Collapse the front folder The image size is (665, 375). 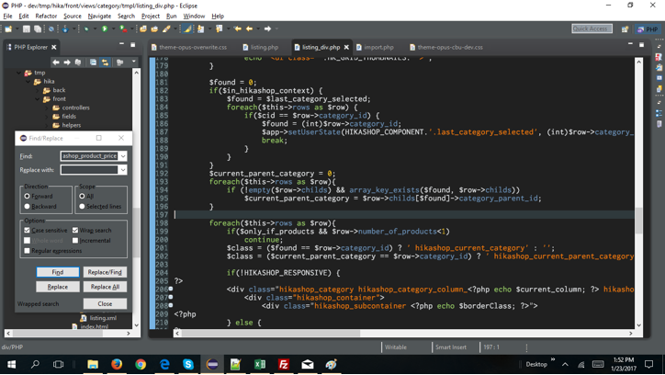(x=38, y=99)
